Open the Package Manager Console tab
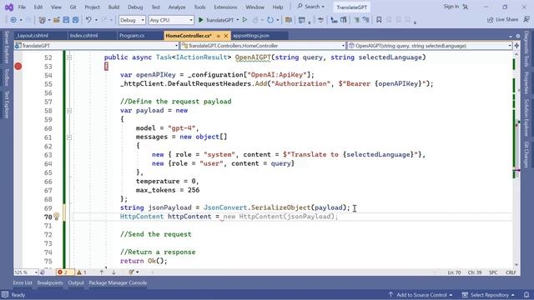This screenshot has height=300, width=534. (x=118, y=283)
